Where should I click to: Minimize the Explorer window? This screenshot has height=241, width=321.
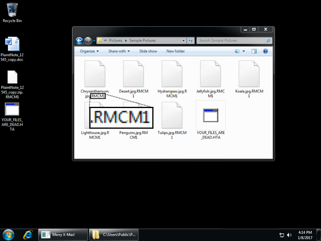pos(246,30)
